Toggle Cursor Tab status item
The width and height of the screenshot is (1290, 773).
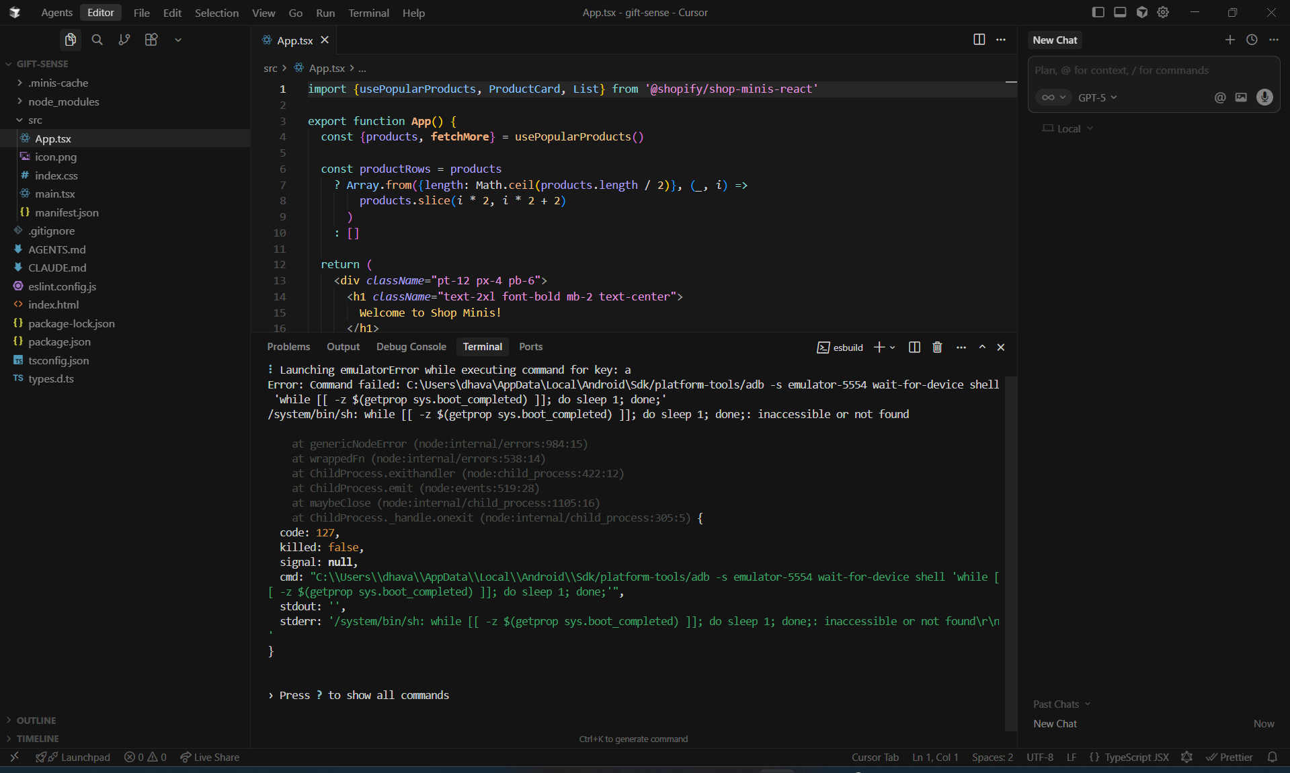point(875,757)
